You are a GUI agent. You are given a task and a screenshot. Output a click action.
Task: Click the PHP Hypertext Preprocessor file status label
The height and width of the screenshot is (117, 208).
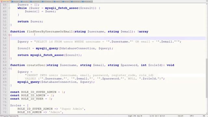(9, 116)
